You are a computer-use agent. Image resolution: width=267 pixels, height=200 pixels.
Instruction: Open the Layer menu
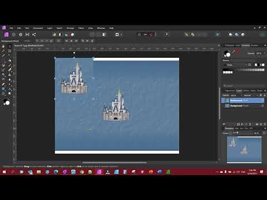click(x=50, y=28)
